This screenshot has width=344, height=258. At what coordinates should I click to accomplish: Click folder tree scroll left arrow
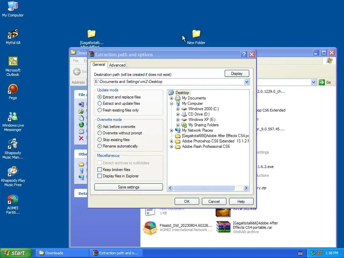[170, 188]
